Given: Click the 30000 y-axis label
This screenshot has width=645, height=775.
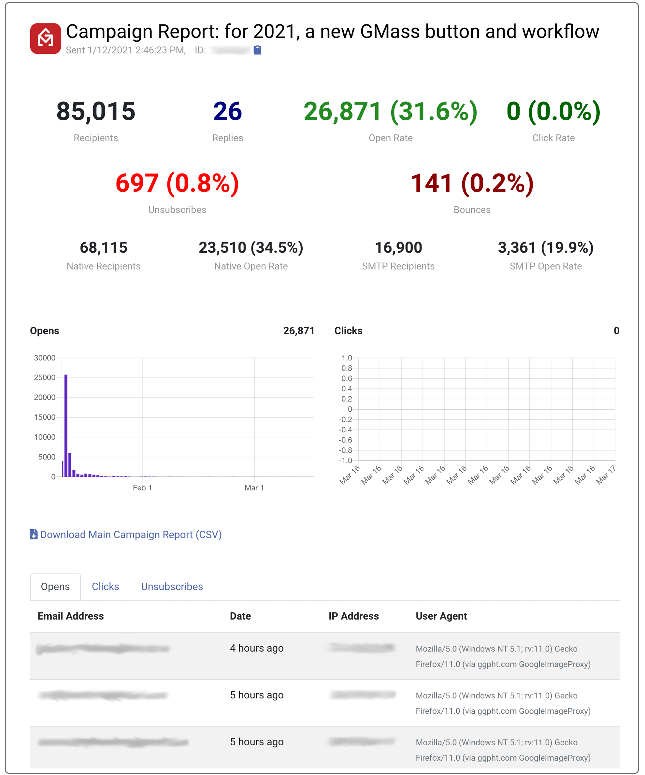Looking at the screenshot, I should click(45, 358).
